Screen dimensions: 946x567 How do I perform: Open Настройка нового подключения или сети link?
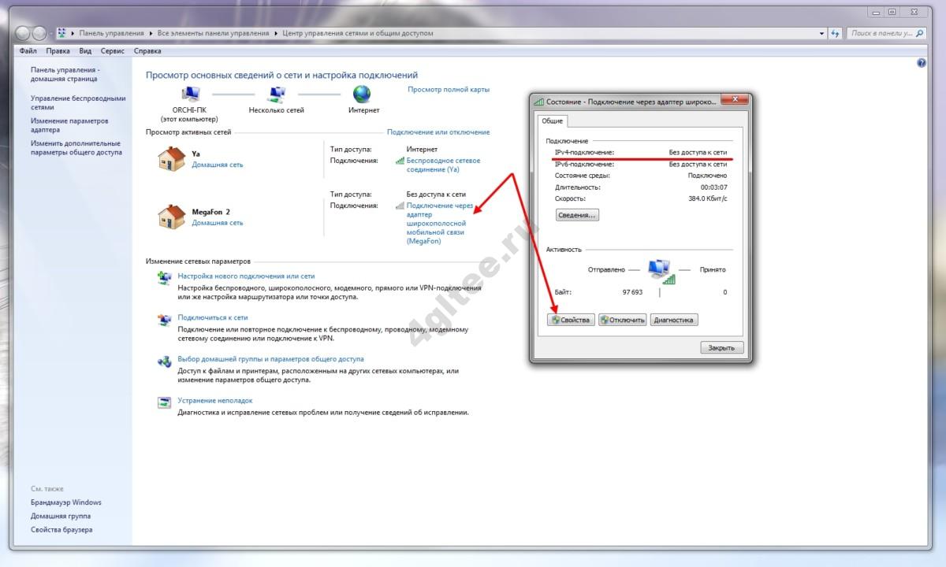(x=246, y=276)
